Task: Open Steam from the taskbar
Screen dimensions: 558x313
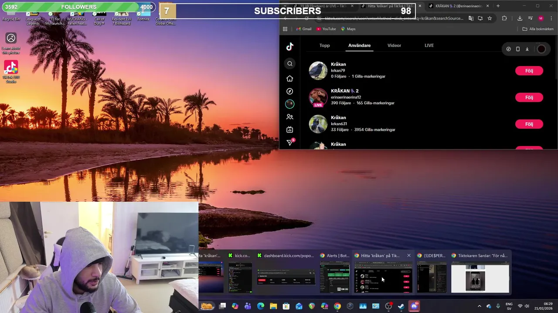Action: 401,306
